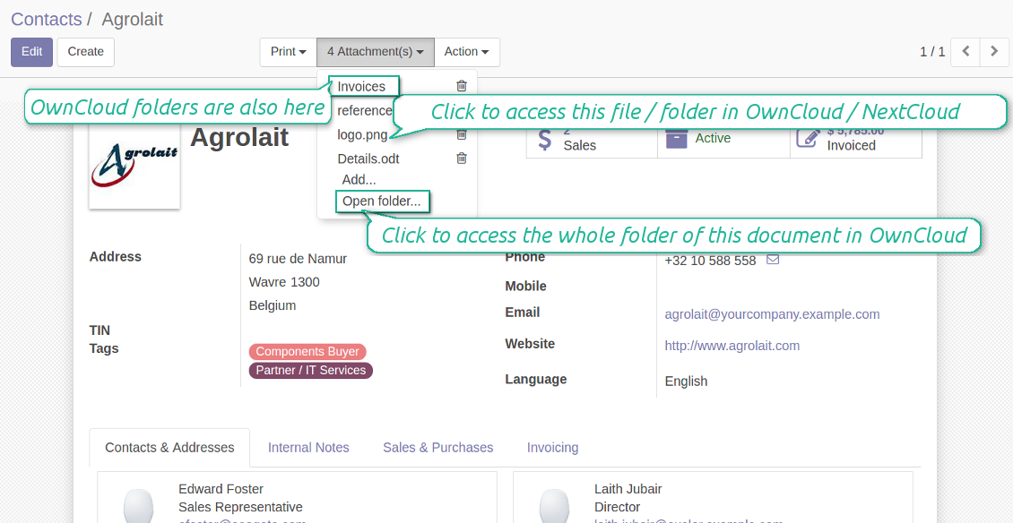The height and width of the screenshot is (523, 1013).
Task: Click trash icon next to Details.odt
Action: (x=462, y=159)
